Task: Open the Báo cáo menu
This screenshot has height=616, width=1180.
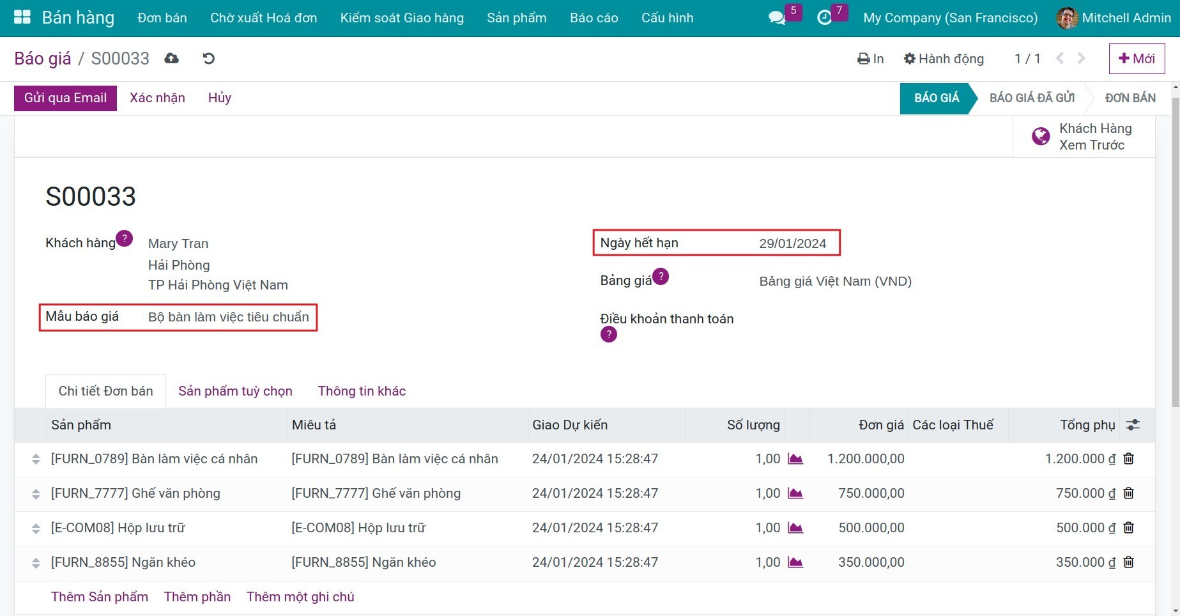Action: pyautogui.click(x=594, y=18)
